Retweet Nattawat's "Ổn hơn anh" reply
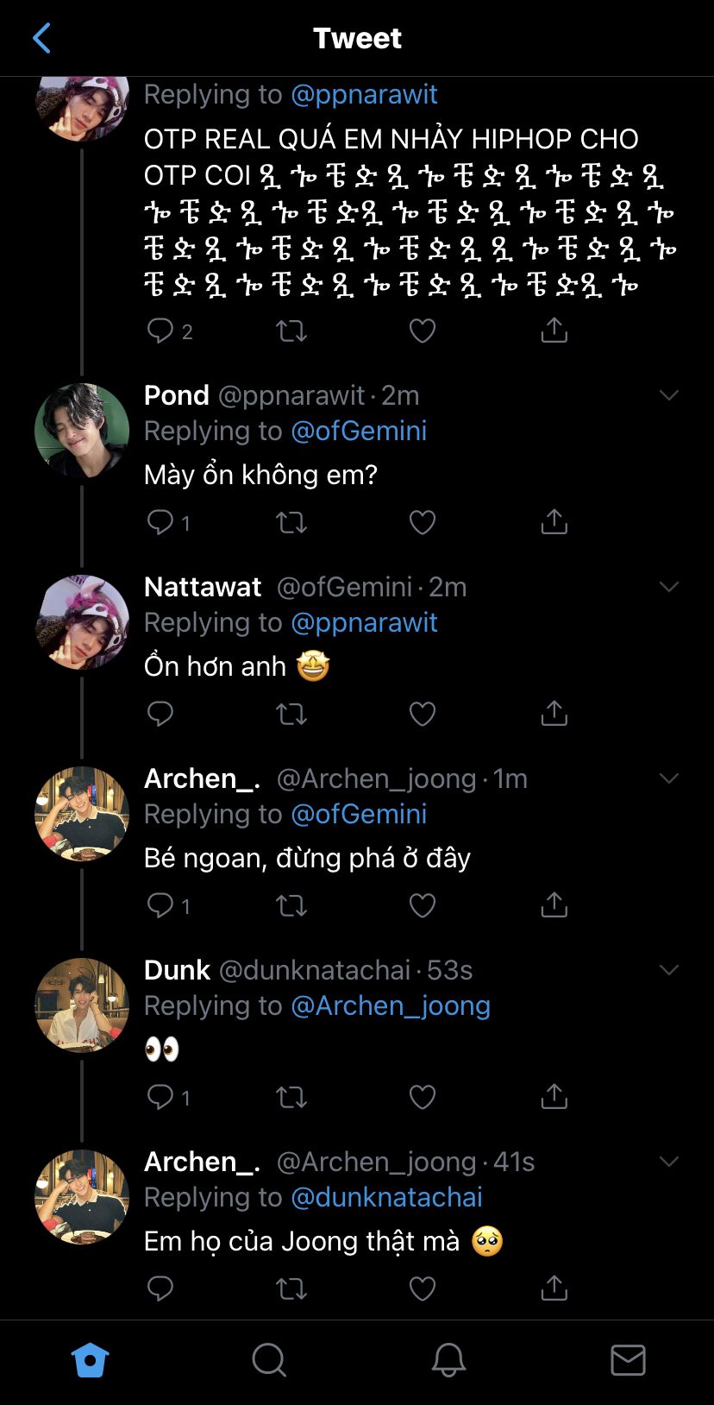The width and height of the screenshot is (714, 1405). [291, 714]
